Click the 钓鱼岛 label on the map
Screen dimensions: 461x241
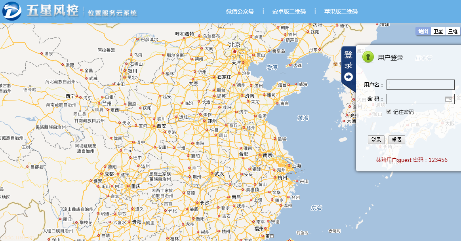pyautogui.click(x=303, y=233)
